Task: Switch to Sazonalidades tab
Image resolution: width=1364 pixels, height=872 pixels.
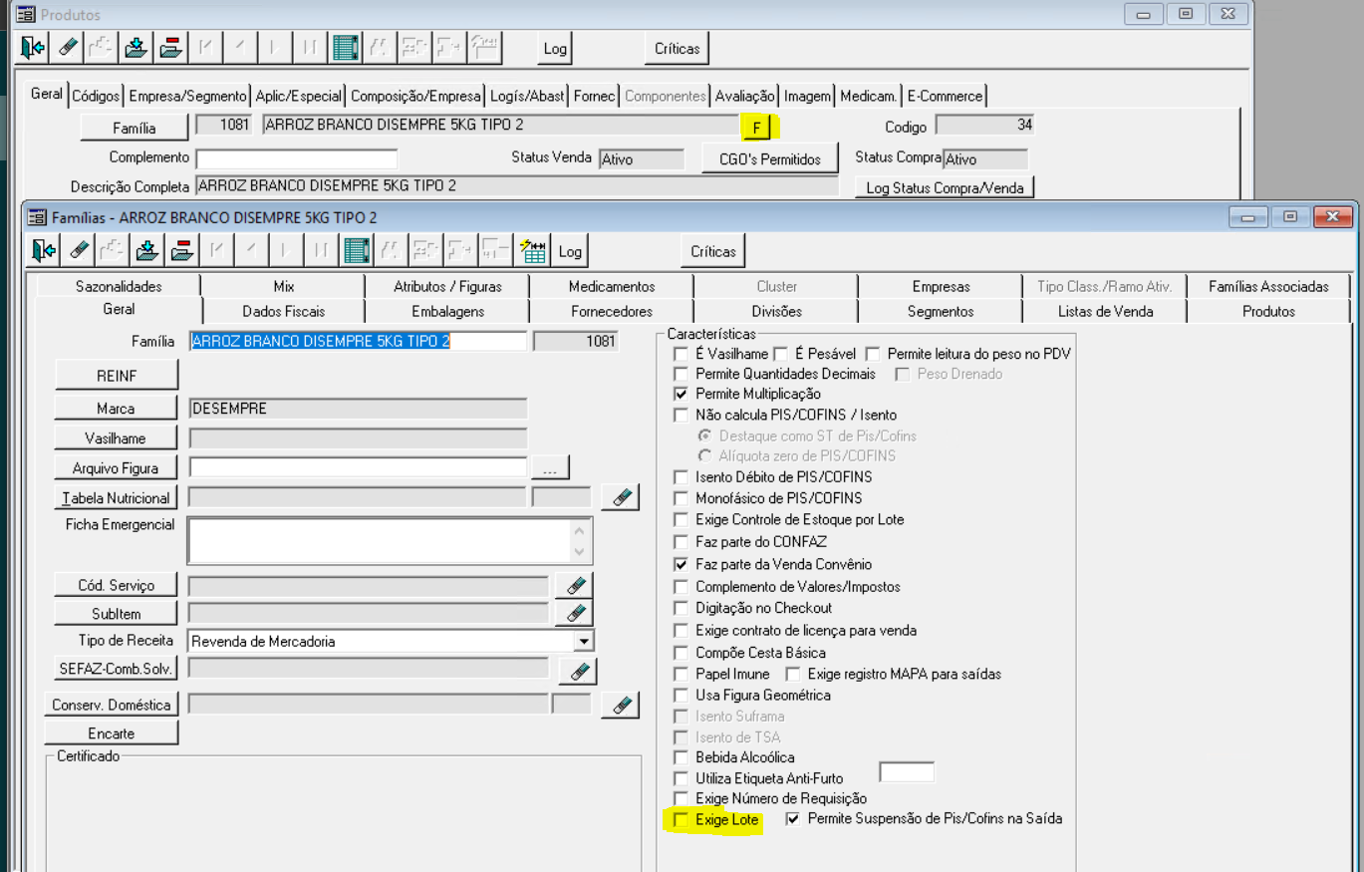Action: pyautogui.click(x=119, y=286)
